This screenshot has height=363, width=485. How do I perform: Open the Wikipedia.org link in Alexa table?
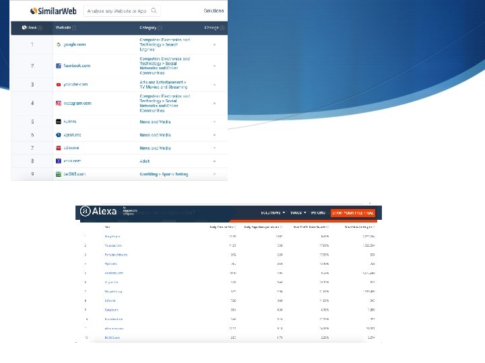coord(113,291)
